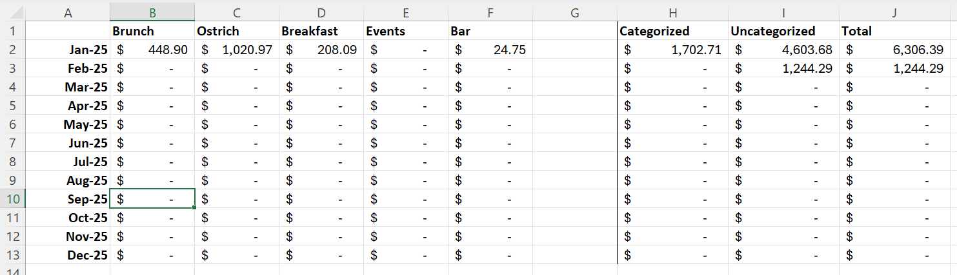
Task: Select Brunch cell in Dec-25 row
Action: [152, 255]
